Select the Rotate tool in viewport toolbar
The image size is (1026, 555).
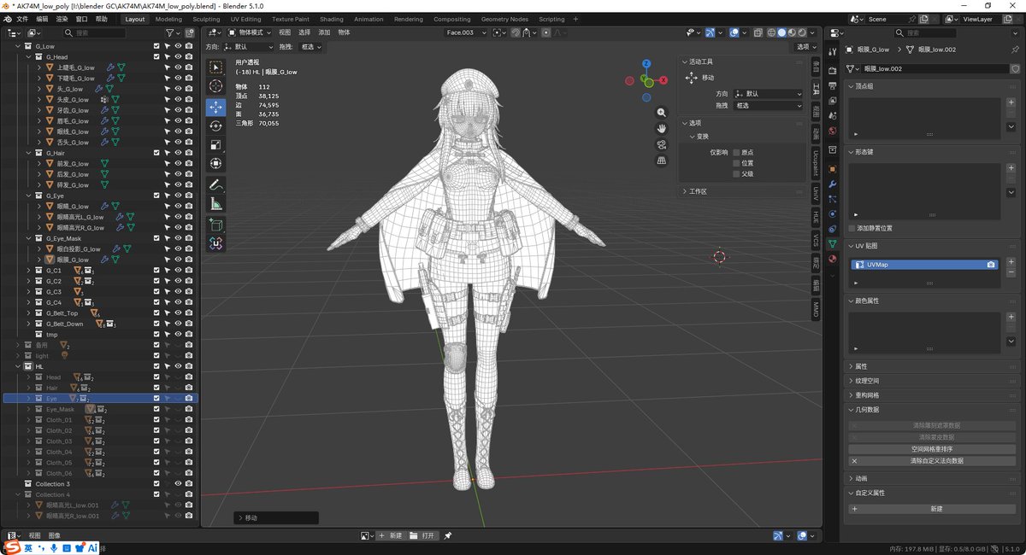[215, 126]
